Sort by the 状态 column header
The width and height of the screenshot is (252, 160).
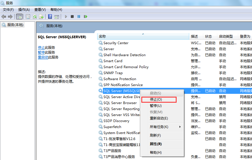click(x=210, y=37)
